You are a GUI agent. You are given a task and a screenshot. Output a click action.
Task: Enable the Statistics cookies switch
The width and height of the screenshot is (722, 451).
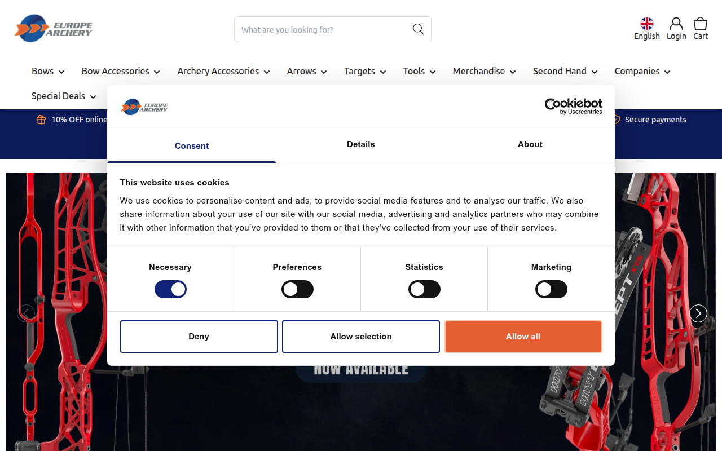click(x=424, y=290)
